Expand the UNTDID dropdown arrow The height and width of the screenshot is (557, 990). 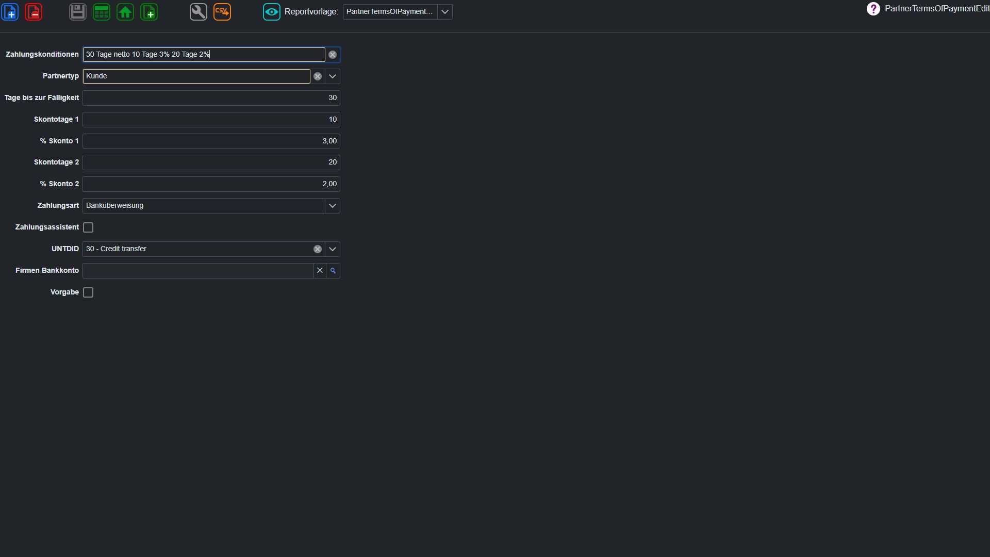click(x=333, y=249)
